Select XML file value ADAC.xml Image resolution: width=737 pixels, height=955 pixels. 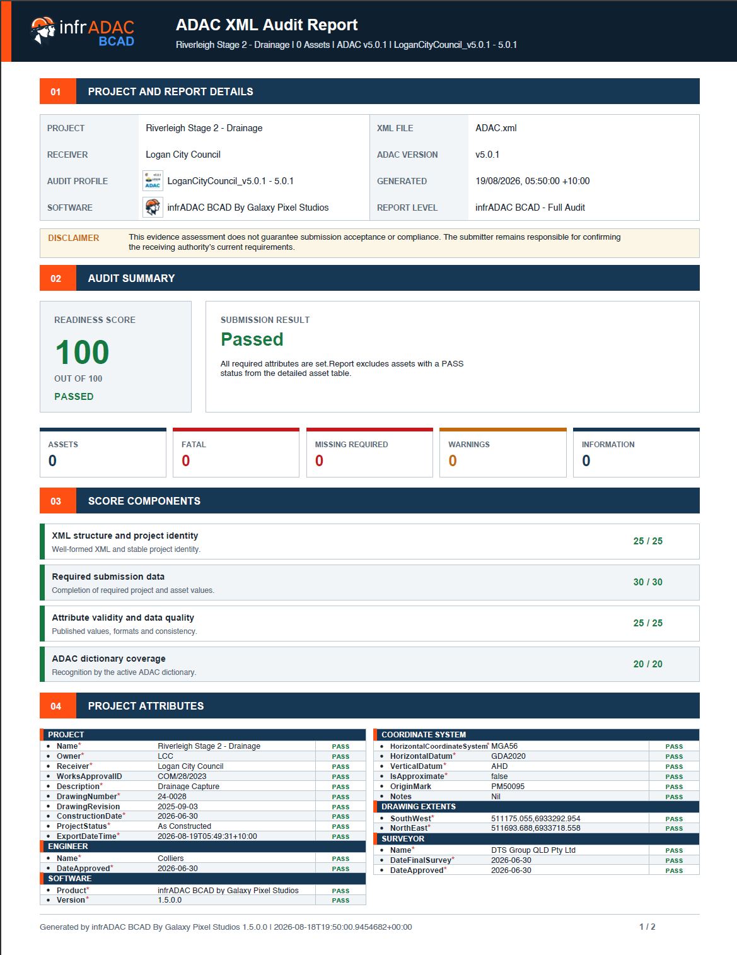(496, 128)
